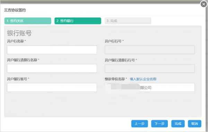Select the 3. 完成 step tab
208x132 pixels.
(128, 21)
